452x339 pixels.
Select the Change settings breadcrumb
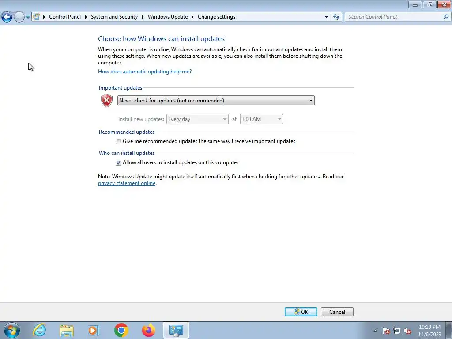coord(216,17)
